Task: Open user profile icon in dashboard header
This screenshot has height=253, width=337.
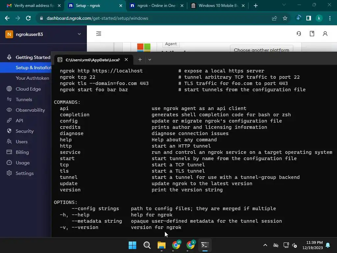Action: coord(325,34)
